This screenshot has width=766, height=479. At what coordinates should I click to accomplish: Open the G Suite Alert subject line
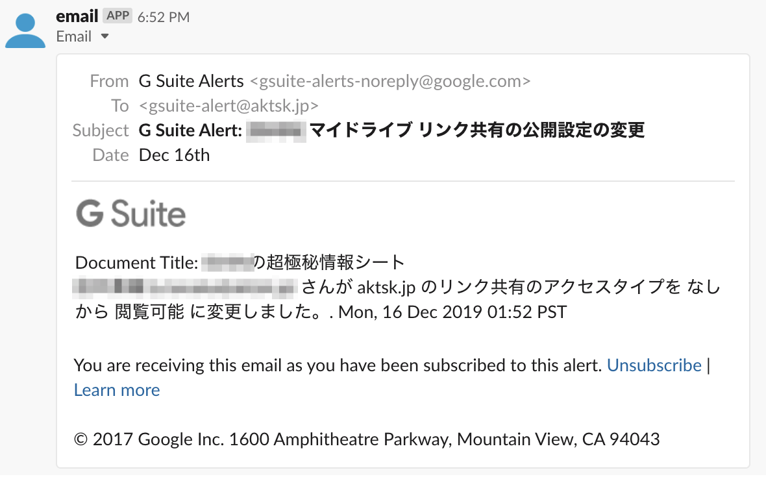pos(392,130)
